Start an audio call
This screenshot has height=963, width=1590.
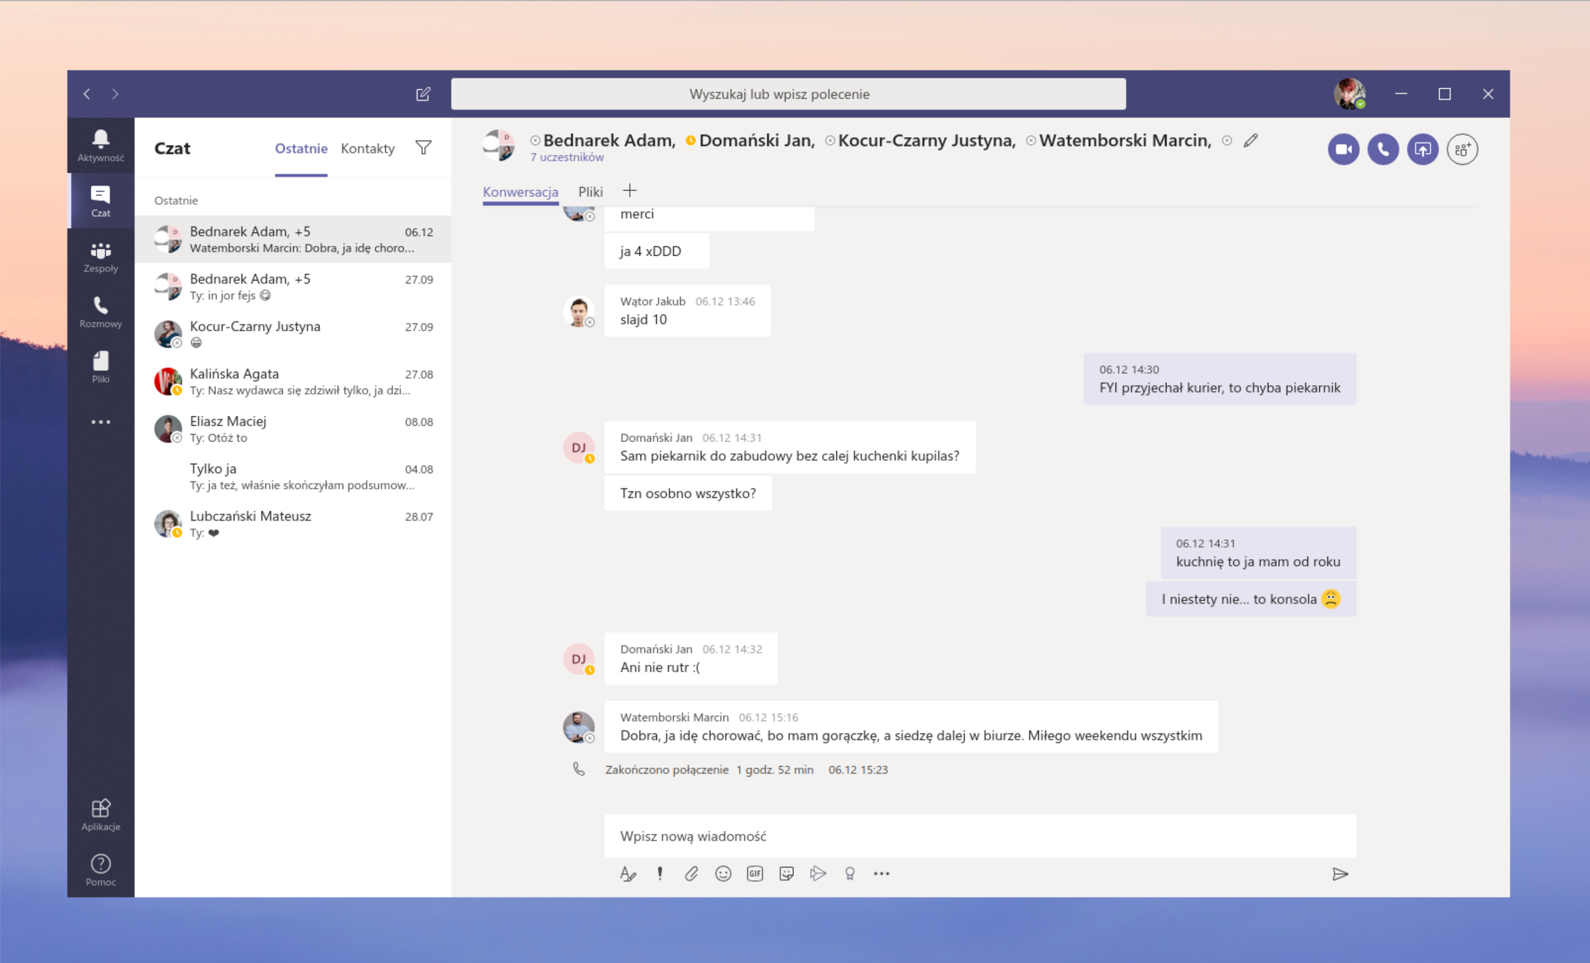[x=1383, y=149]
